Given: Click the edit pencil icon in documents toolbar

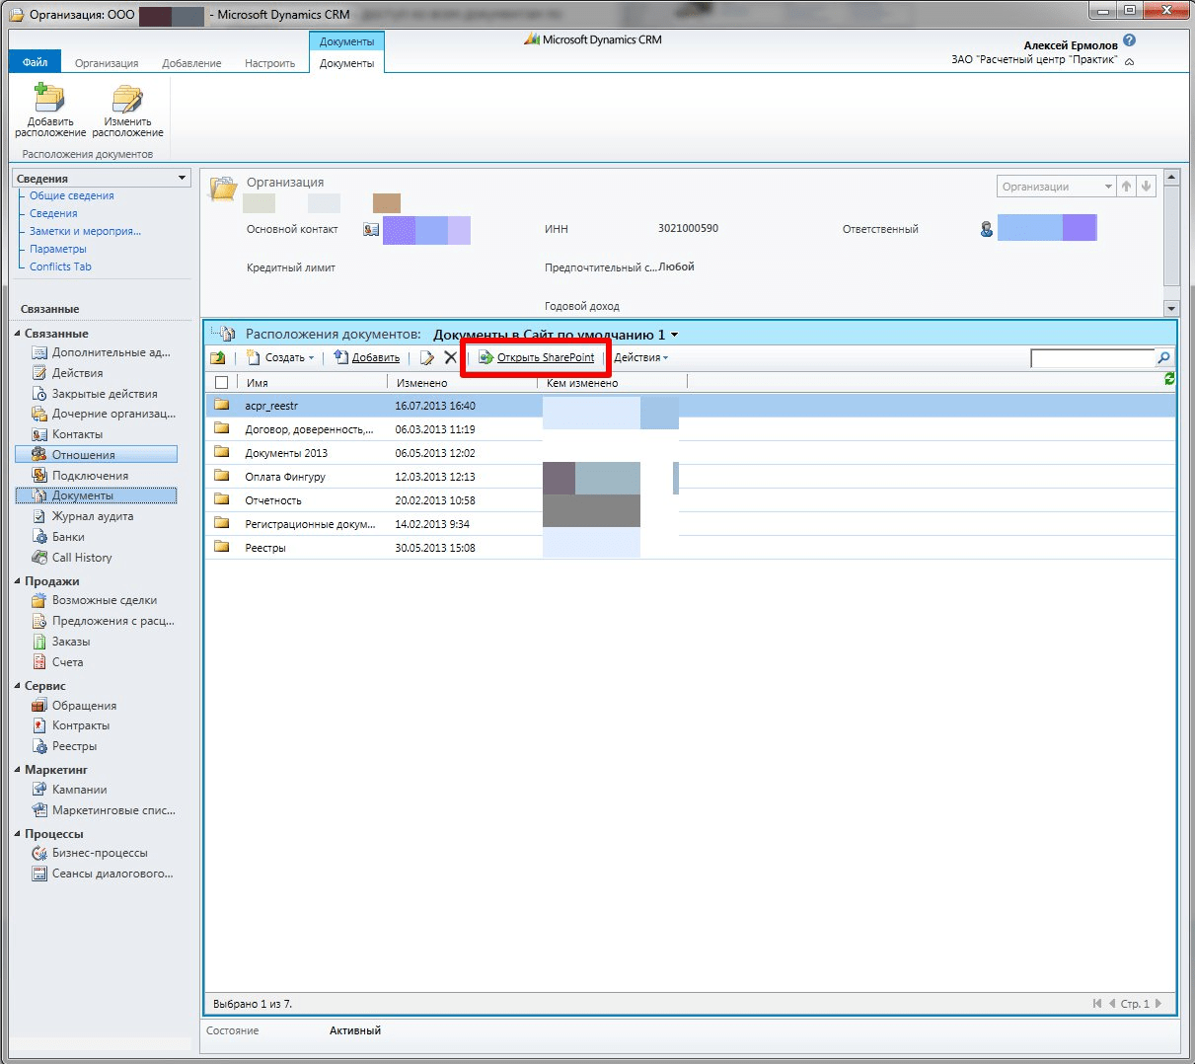Looking at the screenshot, I should pyautogui.click(x=426, y=357).
